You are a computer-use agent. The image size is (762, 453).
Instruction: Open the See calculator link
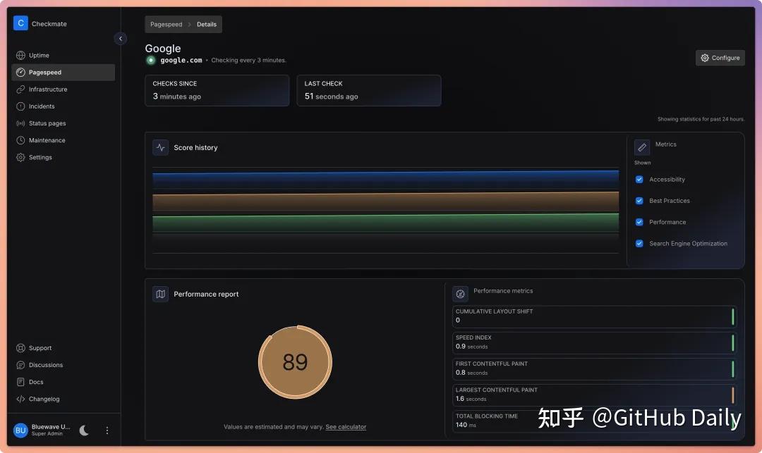coord(346,427)
